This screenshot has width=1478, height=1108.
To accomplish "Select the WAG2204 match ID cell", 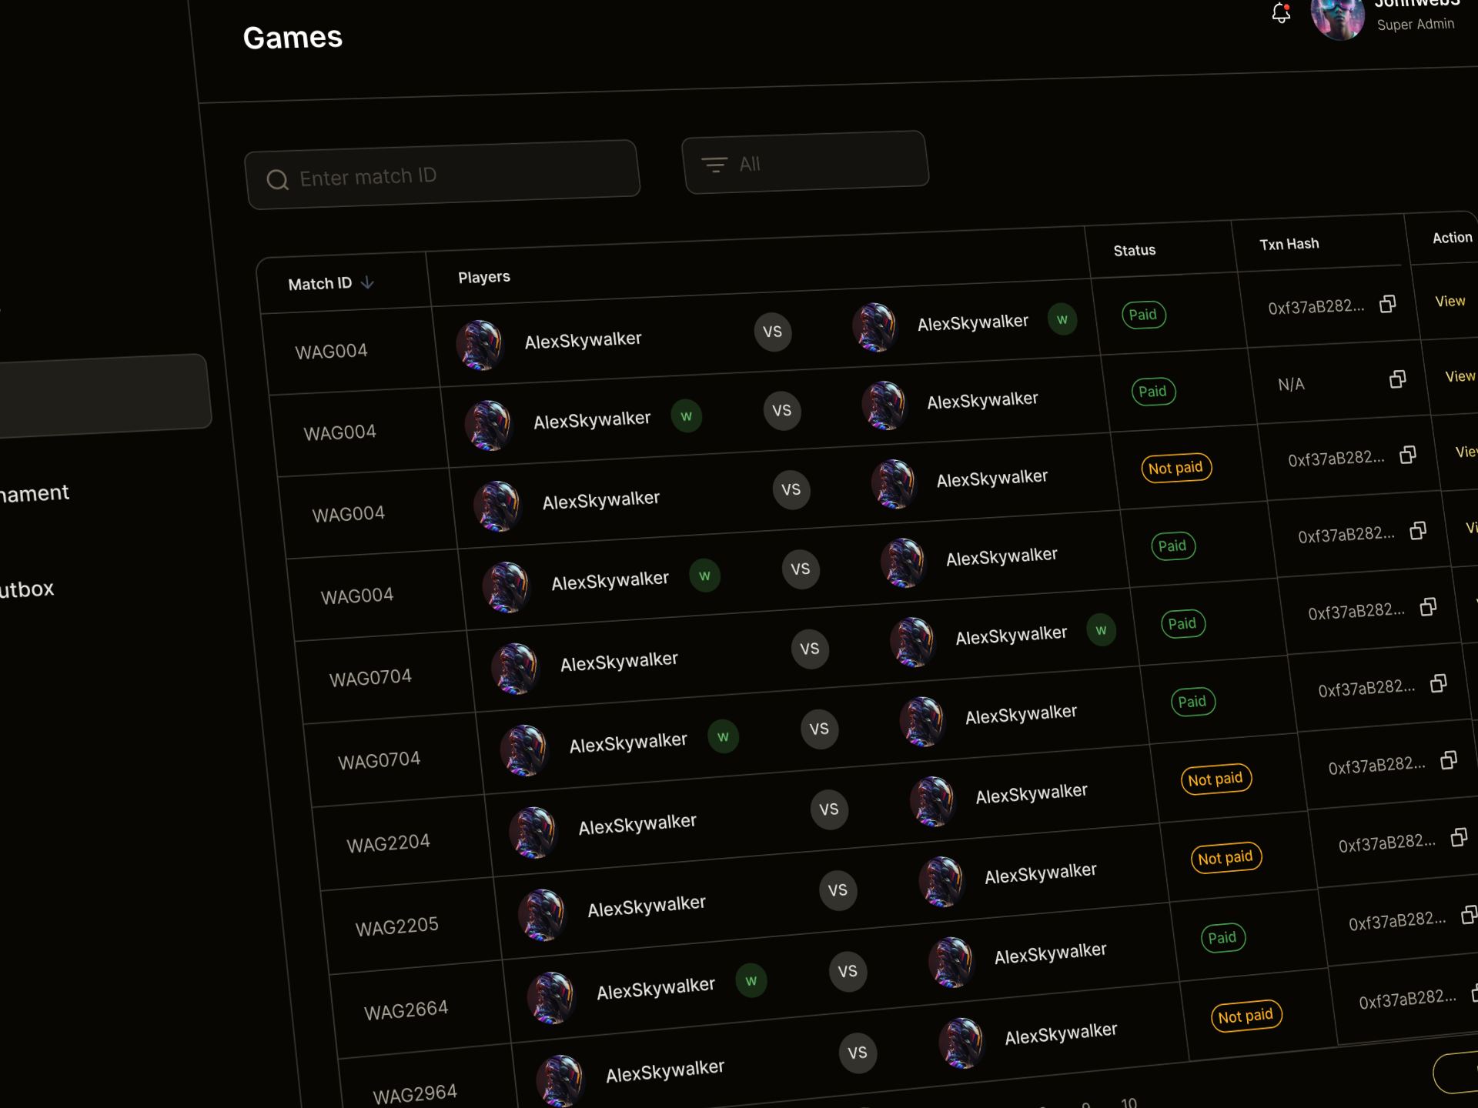I will (x=389, y=844).
